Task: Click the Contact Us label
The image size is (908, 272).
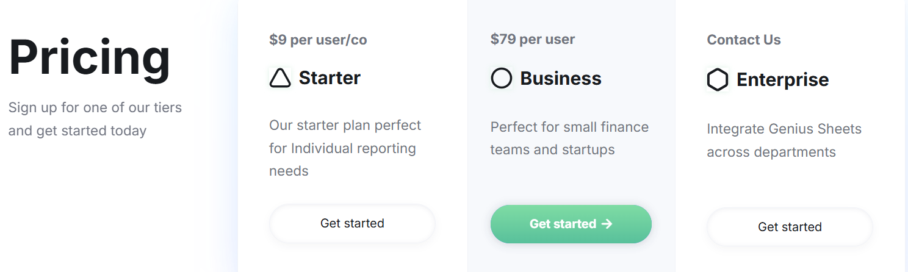Action: 744,40
